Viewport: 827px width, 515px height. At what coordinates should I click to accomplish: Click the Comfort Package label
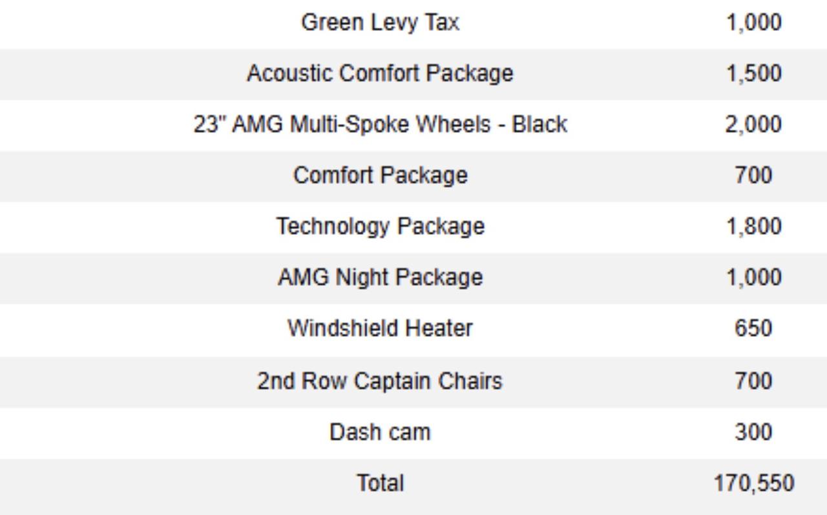click(x=380, y=175)
